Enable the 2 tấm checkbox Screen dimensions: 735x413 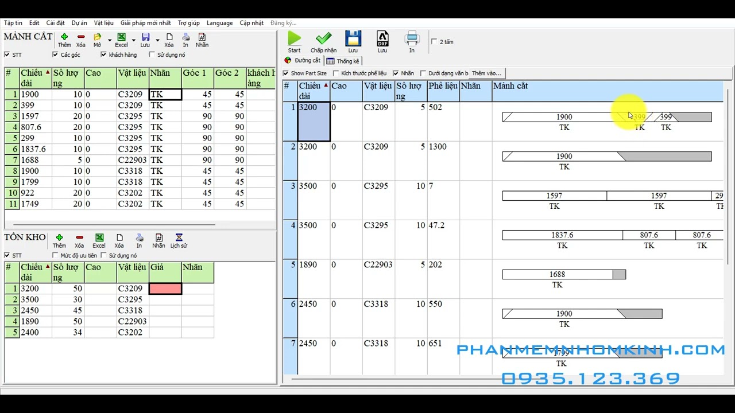point(434,42)
